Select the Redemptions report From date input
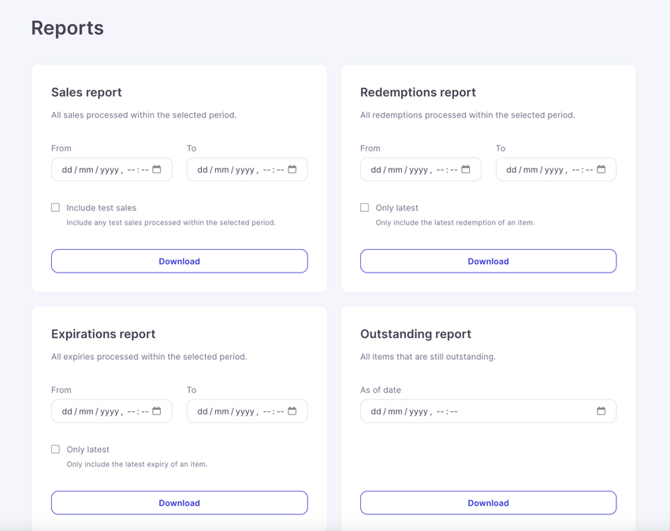 (x=421, y=169)
